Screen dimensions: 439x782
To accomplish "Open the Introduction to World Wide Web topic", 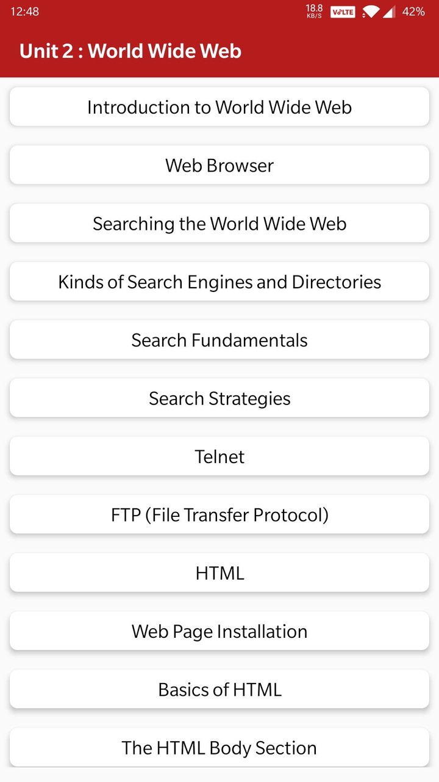I will coord(220,107).
